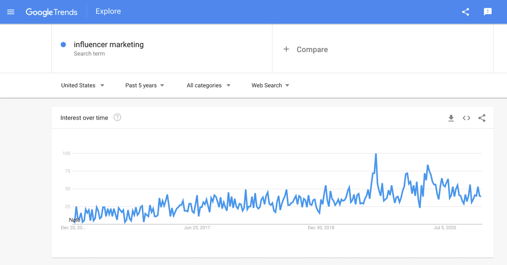Image resolution: width=507 pixels, height=265 pixels.
Task: Open the embed code for the chart
Action: [x=467, y=118]
